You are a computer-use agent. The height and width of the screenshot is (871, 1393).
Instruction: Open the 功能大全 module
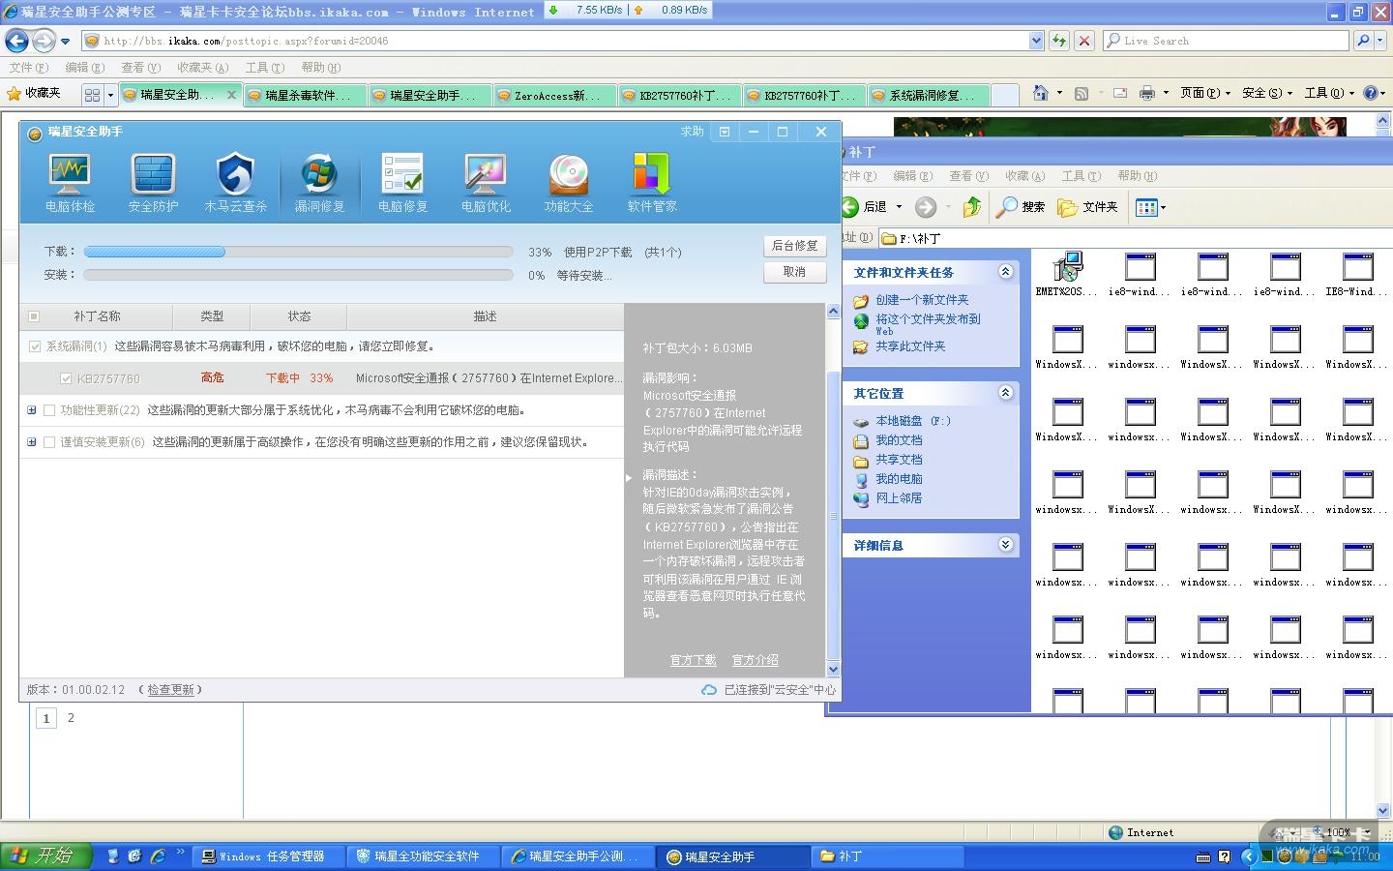pos(569,182)
